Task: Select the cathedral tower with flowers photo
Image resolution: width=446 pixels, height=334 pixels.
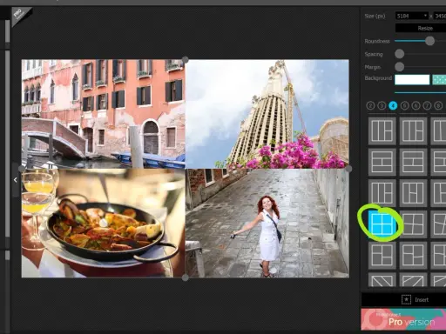Action: (x=267, y=114)
